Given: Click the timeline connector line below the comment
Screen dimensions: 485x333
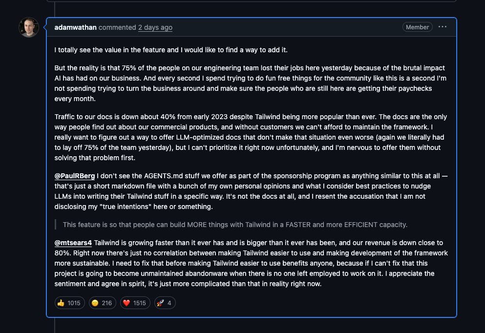Looking at the screenshot, I should click(55, 325).
